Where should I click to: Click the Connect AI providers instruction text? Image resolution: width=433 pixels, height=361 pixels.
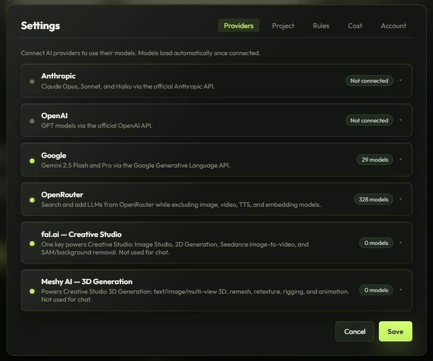coord(141,53)
